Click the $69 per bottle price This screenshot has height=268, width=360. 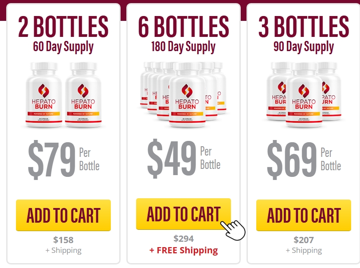point(304,160)
